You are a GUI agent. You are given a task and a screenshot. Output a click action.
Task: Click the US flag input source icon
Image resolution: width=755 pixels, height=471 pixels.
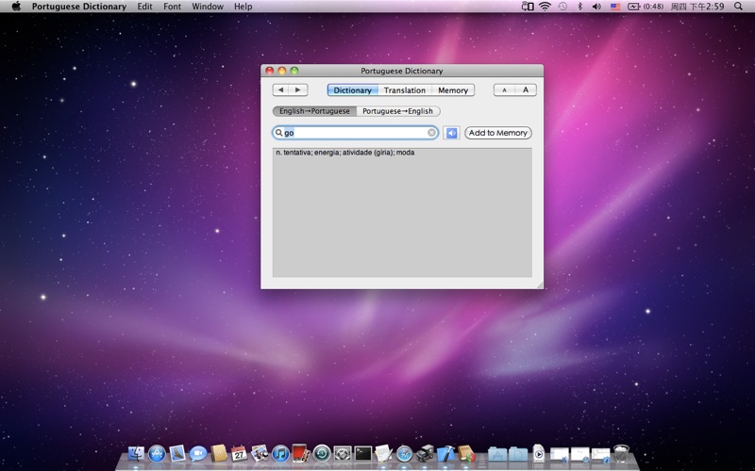pyautogui.click(x=615, y=7)
